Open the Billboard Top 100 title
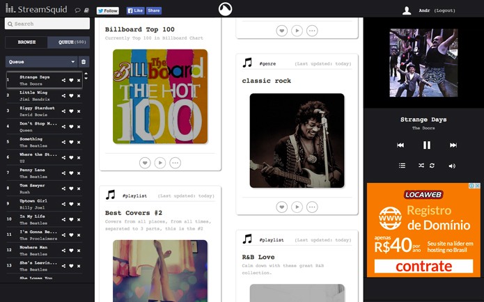Image resolution: width=484 pixels, height=302 pixels. 139,29
